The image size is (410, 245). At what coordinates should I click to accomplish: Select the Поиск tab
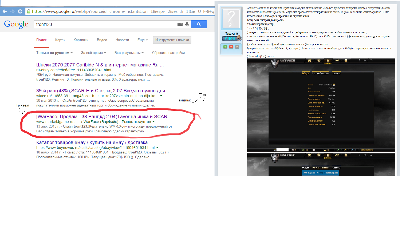41,40
